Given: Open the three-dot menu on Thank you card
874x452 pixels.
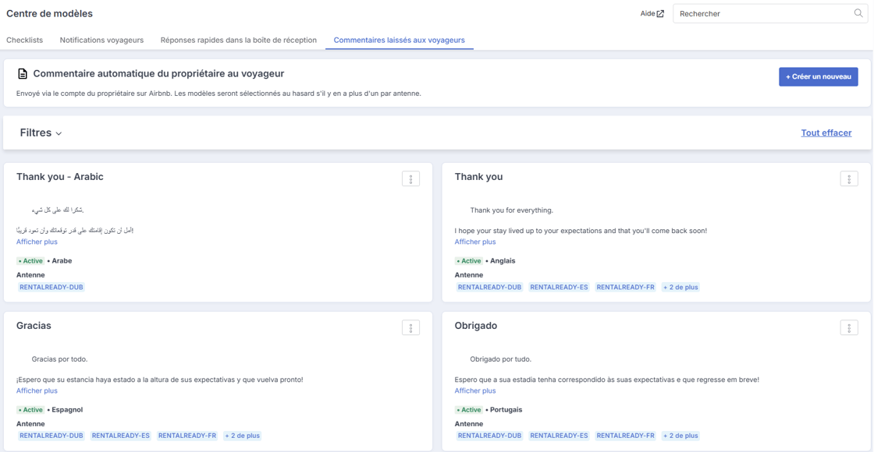Looking at the screenshot, I should click(849, 178).
